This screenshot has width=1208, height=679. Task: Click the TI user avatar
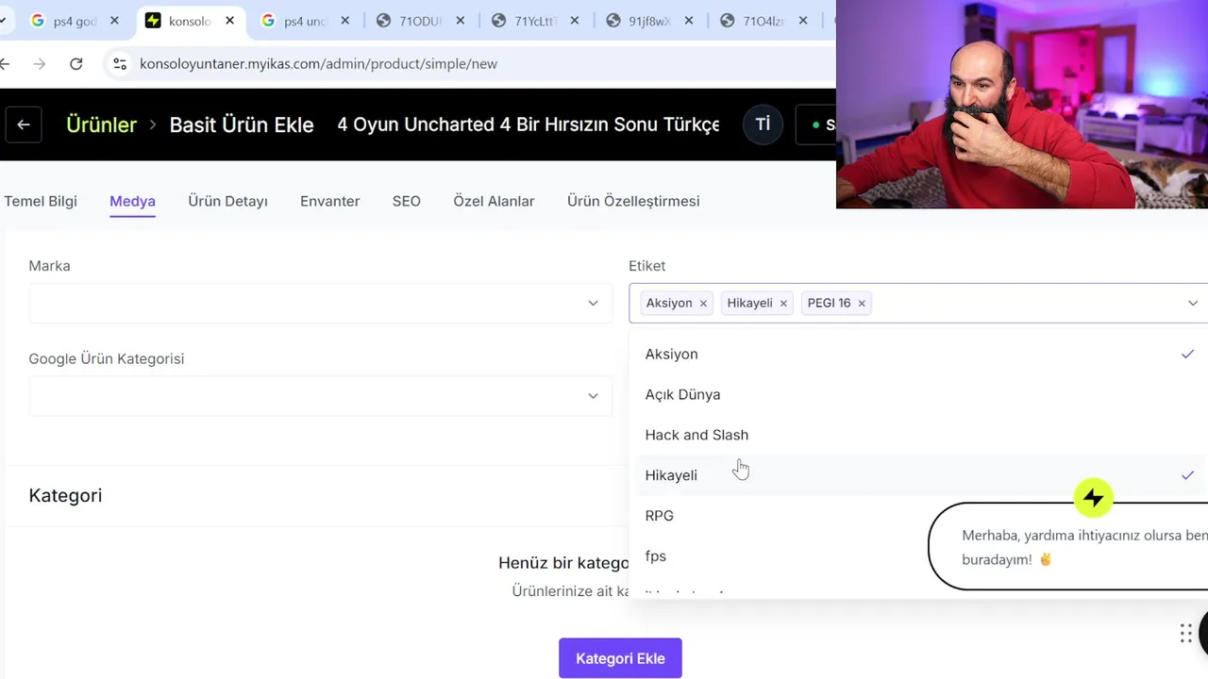[763, 124]
